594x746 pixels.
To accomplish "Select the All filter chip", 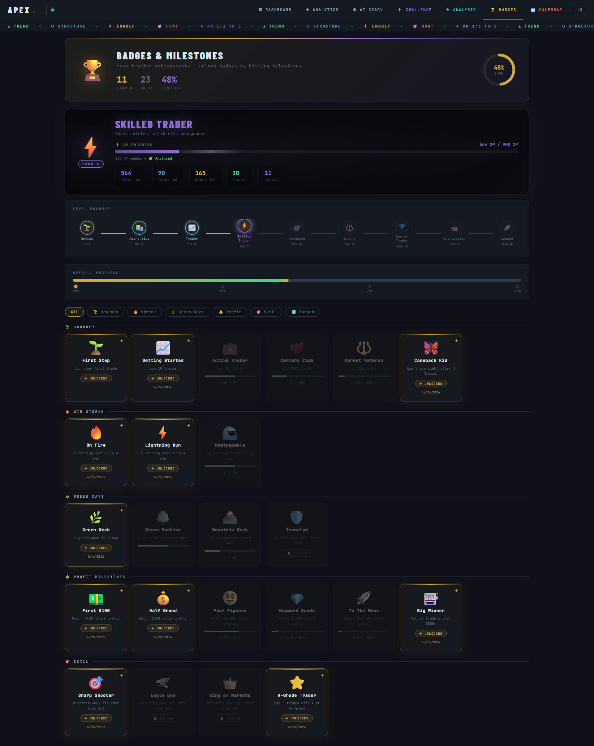I will [x=75, y=312].
